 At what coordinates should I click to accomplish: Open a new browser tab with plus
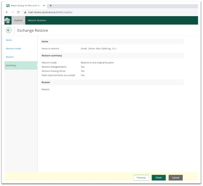pos(51,6)
